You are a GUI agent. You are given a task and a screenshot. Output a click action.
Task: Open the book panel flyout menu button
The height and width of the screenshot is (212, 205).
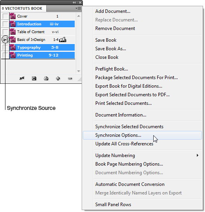coord(78,9)
